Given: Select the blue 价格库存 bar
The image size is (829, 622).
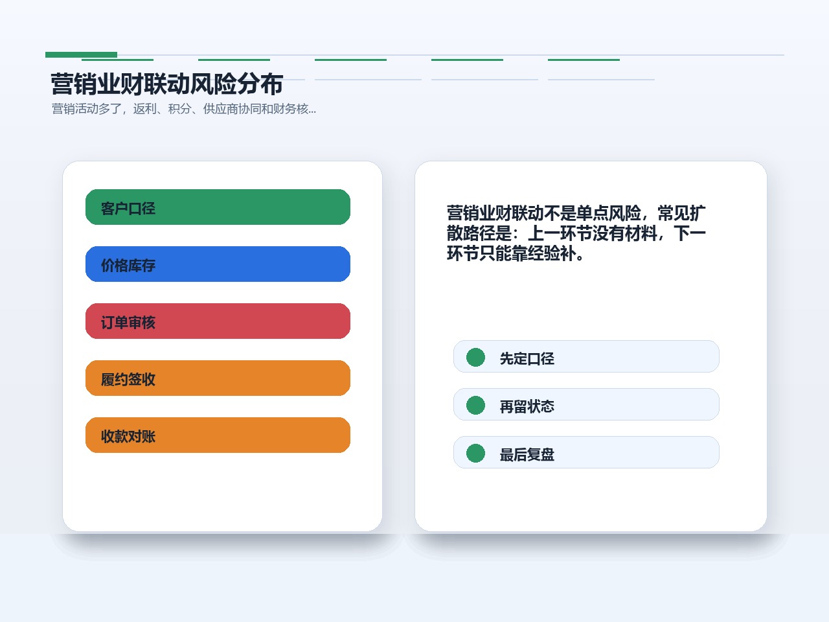Looking at the screenshot, I should pyautogui.click(x=218, y=264).
